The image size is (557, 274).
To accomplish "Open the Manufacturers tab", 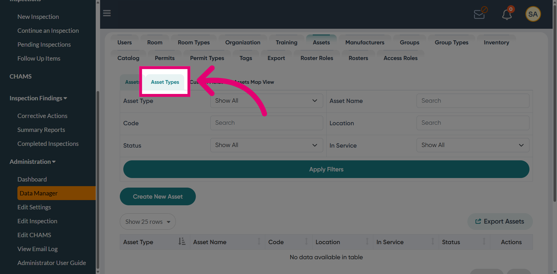I will (x=365, y=42).
